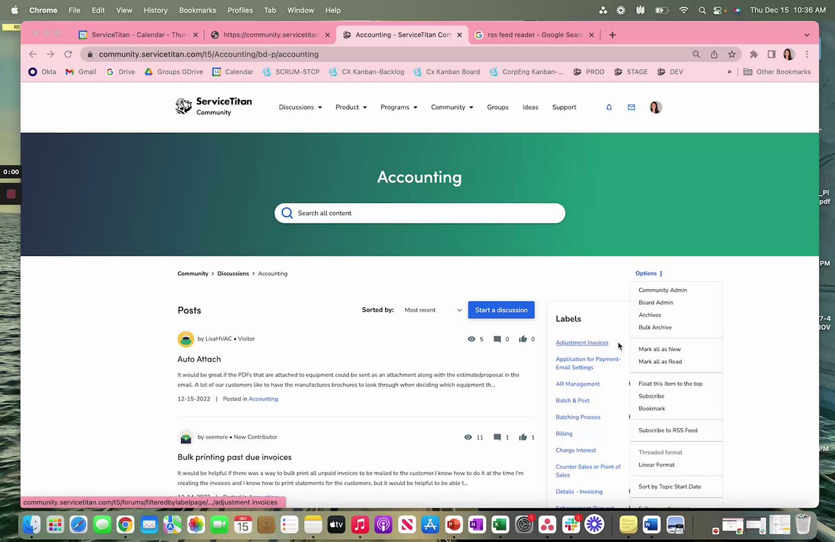Screen dimensions: 835x542
Task: Click the search magnifier icon in search box
Action: click(x=287, y=213)
